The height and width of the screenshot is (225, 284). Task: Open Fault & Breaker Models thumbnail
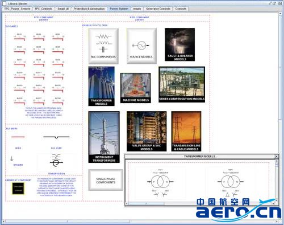(x=179, y=44)
